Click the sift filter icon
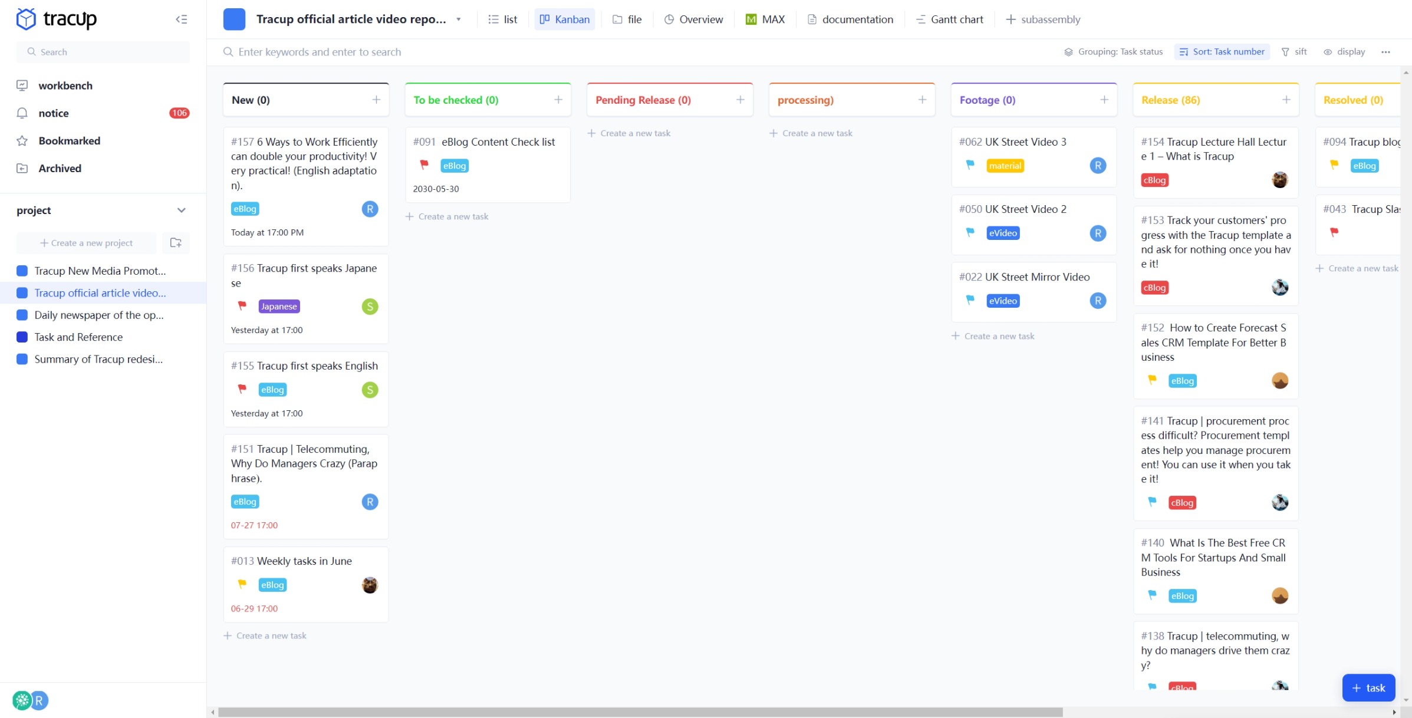The width and height of the screenshot is (1412, 718). (1294, 52)
